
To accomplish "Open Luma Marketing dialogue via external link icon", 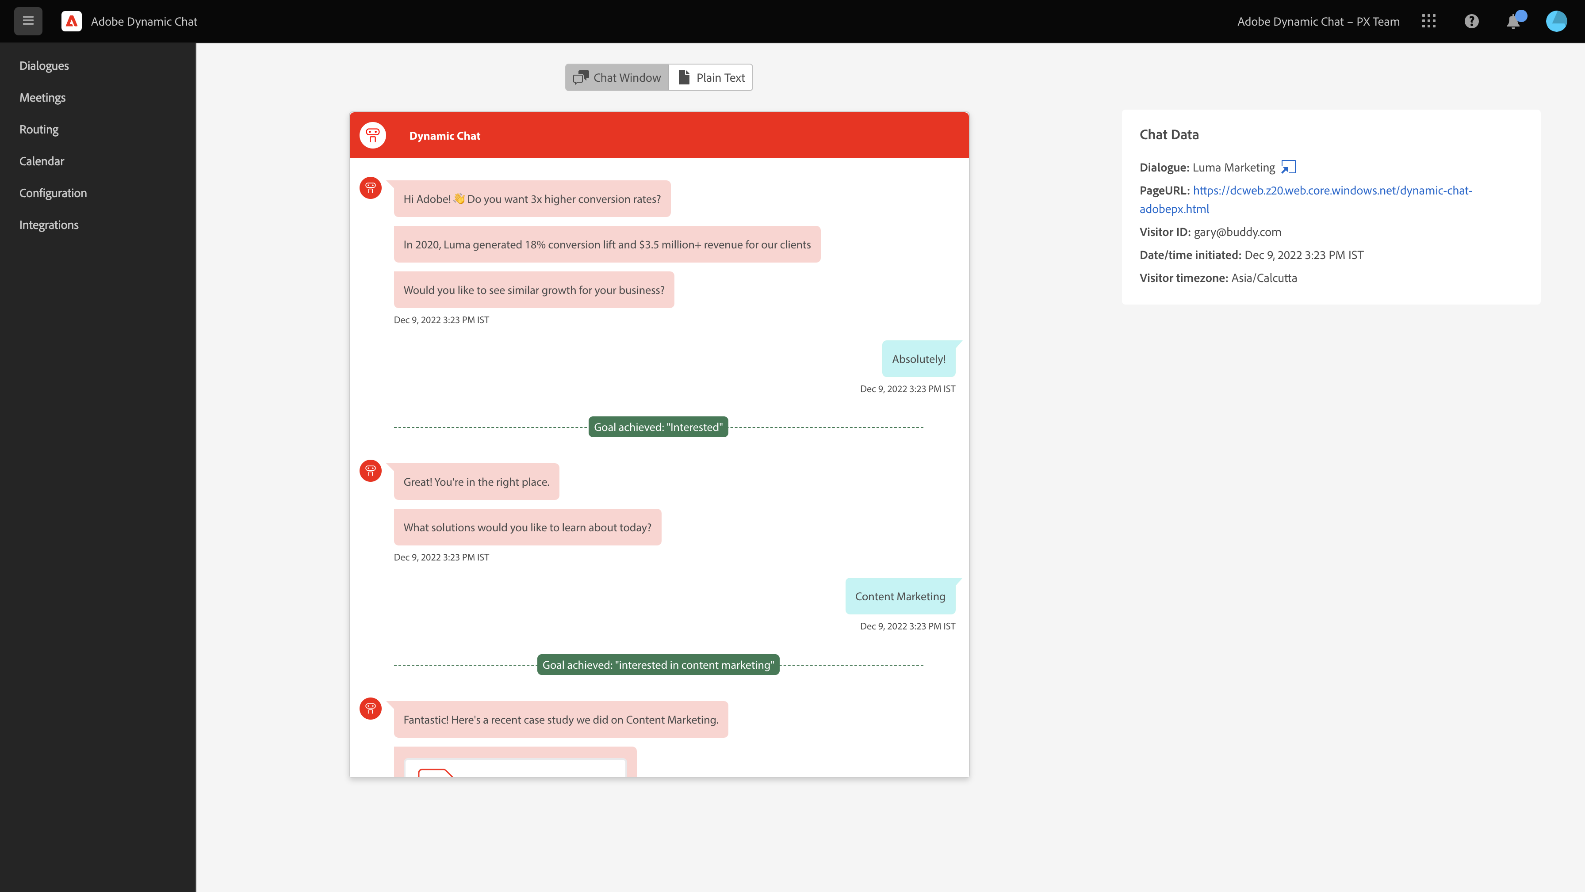I will click(x=1288, y=167).
